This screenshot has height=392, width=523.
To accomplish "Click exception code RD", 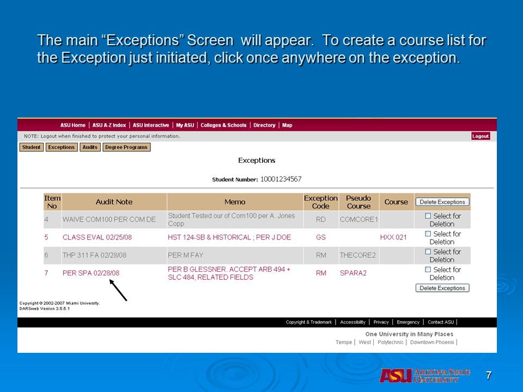I will point(321,219).
